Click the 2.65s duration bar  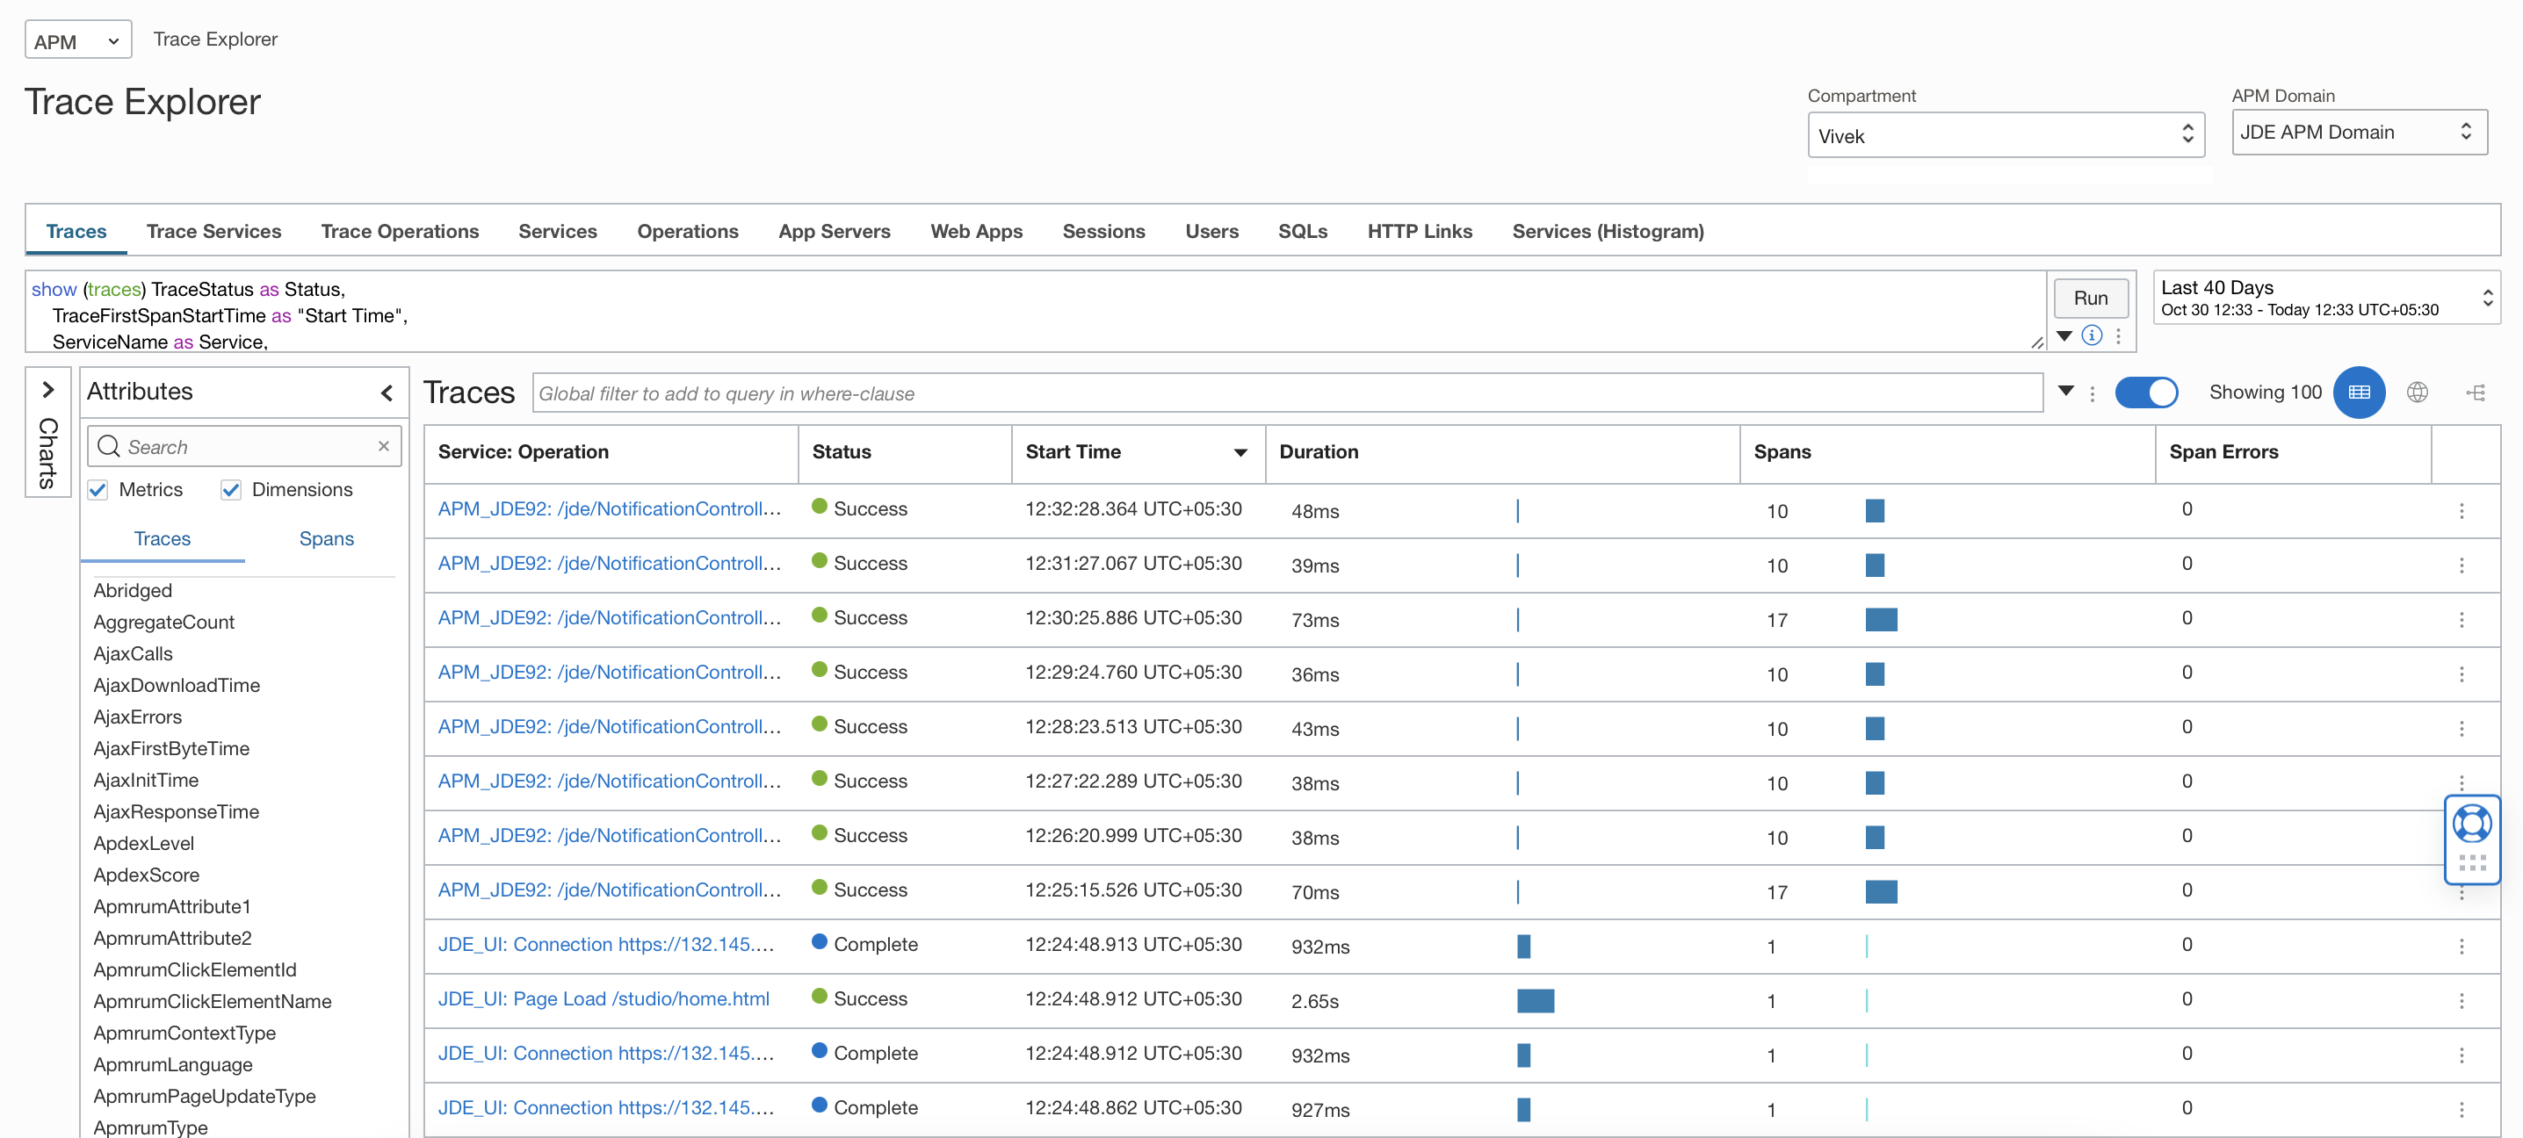coord(1535,1001)
